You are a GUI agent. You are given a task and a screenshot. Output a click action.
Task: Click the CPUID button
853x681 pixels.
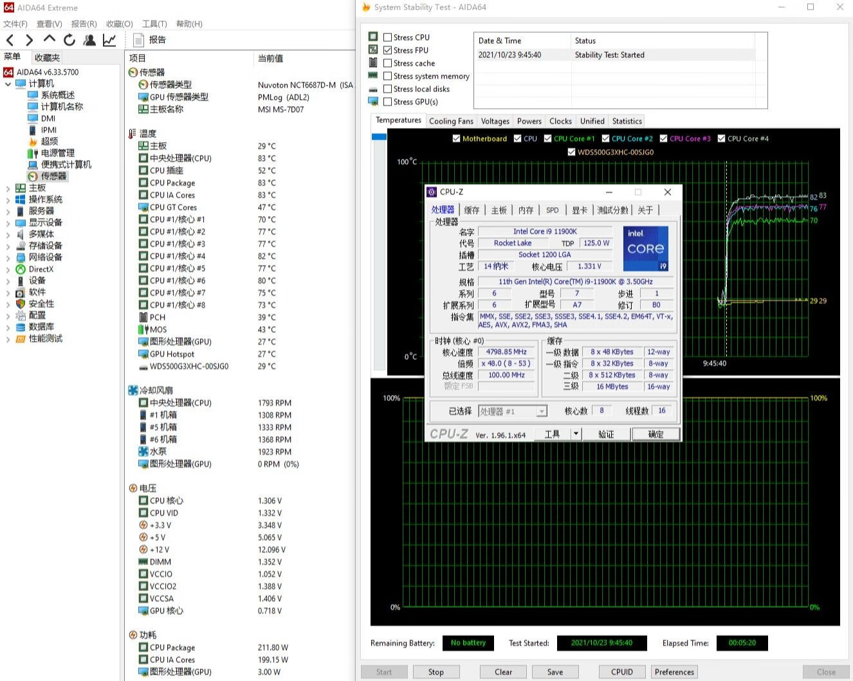[x=621, y=672]
